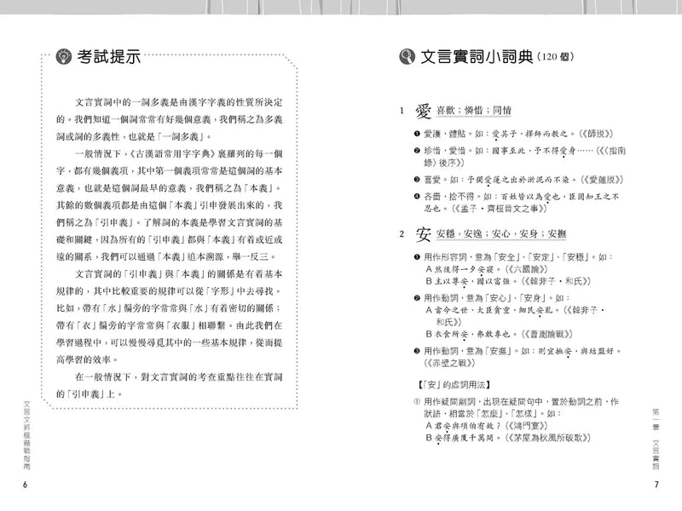682x511 pixels.
Task: Select marker ❷ beside 珍惜、愛惜
Action: (x=415, y=151)
